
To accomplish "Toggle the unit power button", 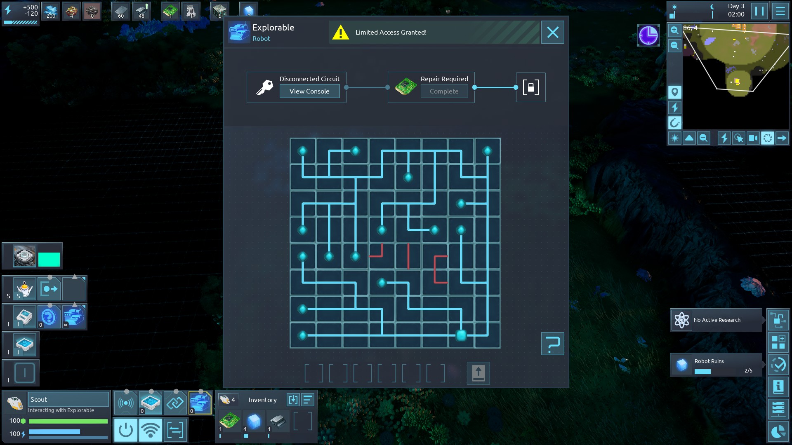I will coord(125,430).
